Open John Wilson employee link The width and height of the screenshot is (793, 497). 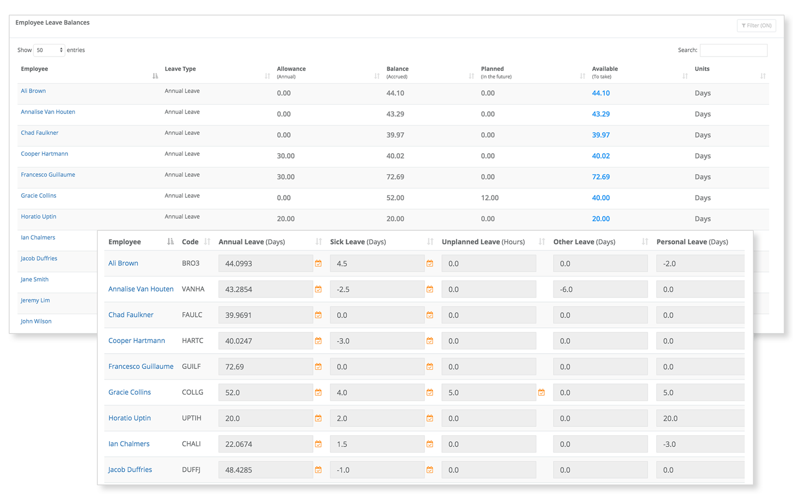coord(36,321)
